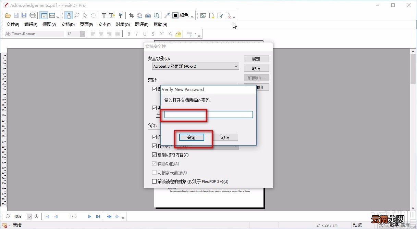
Task: Expand the page toolbar overflow chevron after delete page
Action: click(x=234, y=17)
